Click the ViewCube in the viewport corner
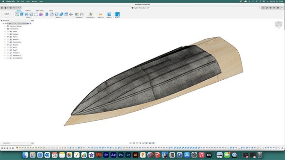285x160 pixels. 278,25
